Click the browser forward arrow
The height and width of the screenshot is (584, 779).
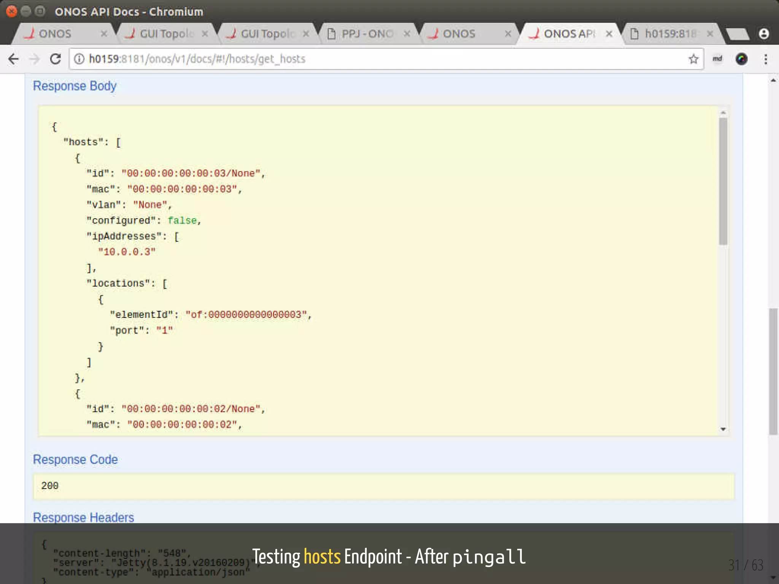35,59
